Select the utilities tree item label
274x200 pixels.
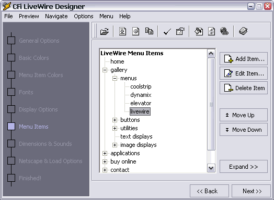(x=129, y=128)
